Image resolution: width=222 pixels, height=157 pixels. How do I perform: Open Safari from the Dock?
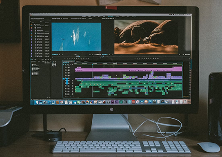click(49, 102)
